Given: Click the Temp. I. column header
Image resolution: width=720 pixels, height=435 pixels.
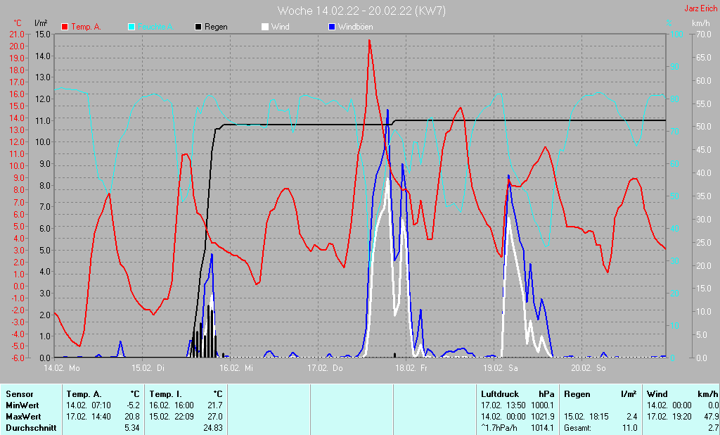Looking at the screenshot, I should pos(165,394).
